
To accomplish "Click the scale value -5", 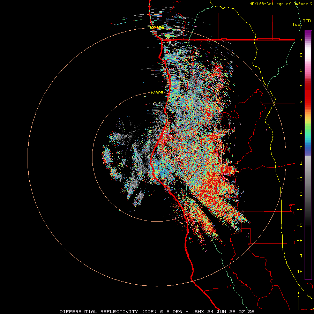I will [x=300, y=225].
